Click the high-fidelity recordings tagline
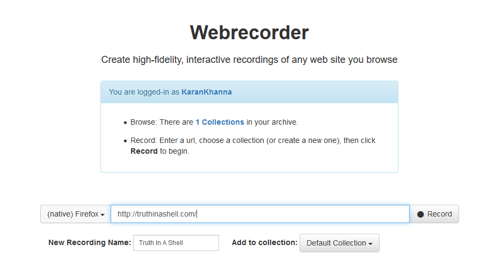Viewport: 495px width, 273px height. (249, 60)
